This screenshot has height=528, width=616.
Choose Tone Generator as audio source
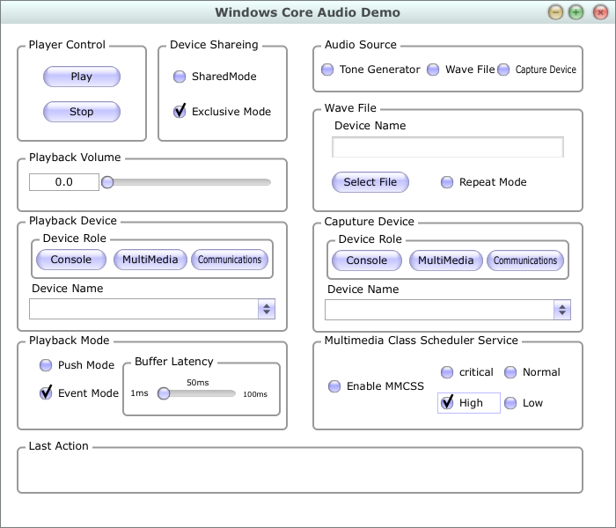327,70
